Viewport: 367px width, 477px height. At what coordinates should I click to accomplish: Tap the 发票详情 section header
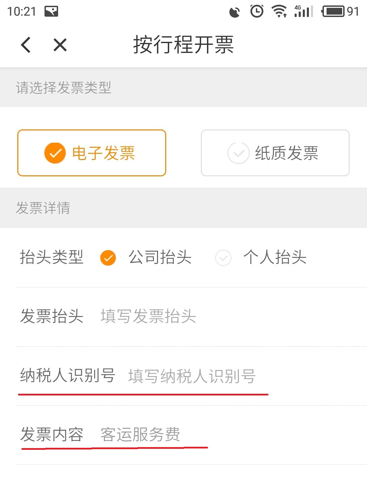43,208
